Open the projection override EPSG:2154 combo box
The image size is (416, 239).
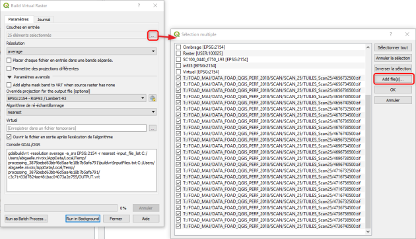pyautogui.click(x=77, y=98)
